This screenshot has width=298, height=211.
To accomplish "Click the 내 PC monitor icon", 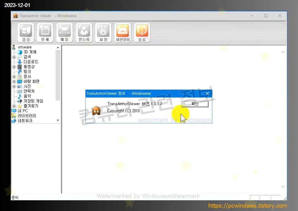I will [14, 111].
